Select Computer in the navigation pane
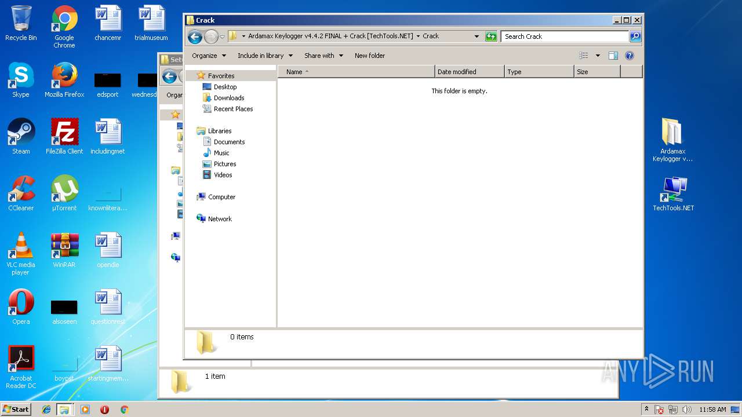The height and width of the screenshot is (417, 742). [x=221, y=197]
